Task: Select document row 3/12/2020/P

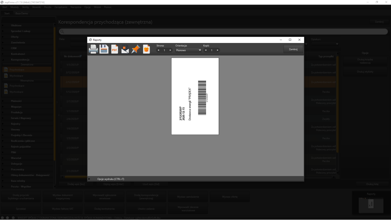Action: pos(73,73)
